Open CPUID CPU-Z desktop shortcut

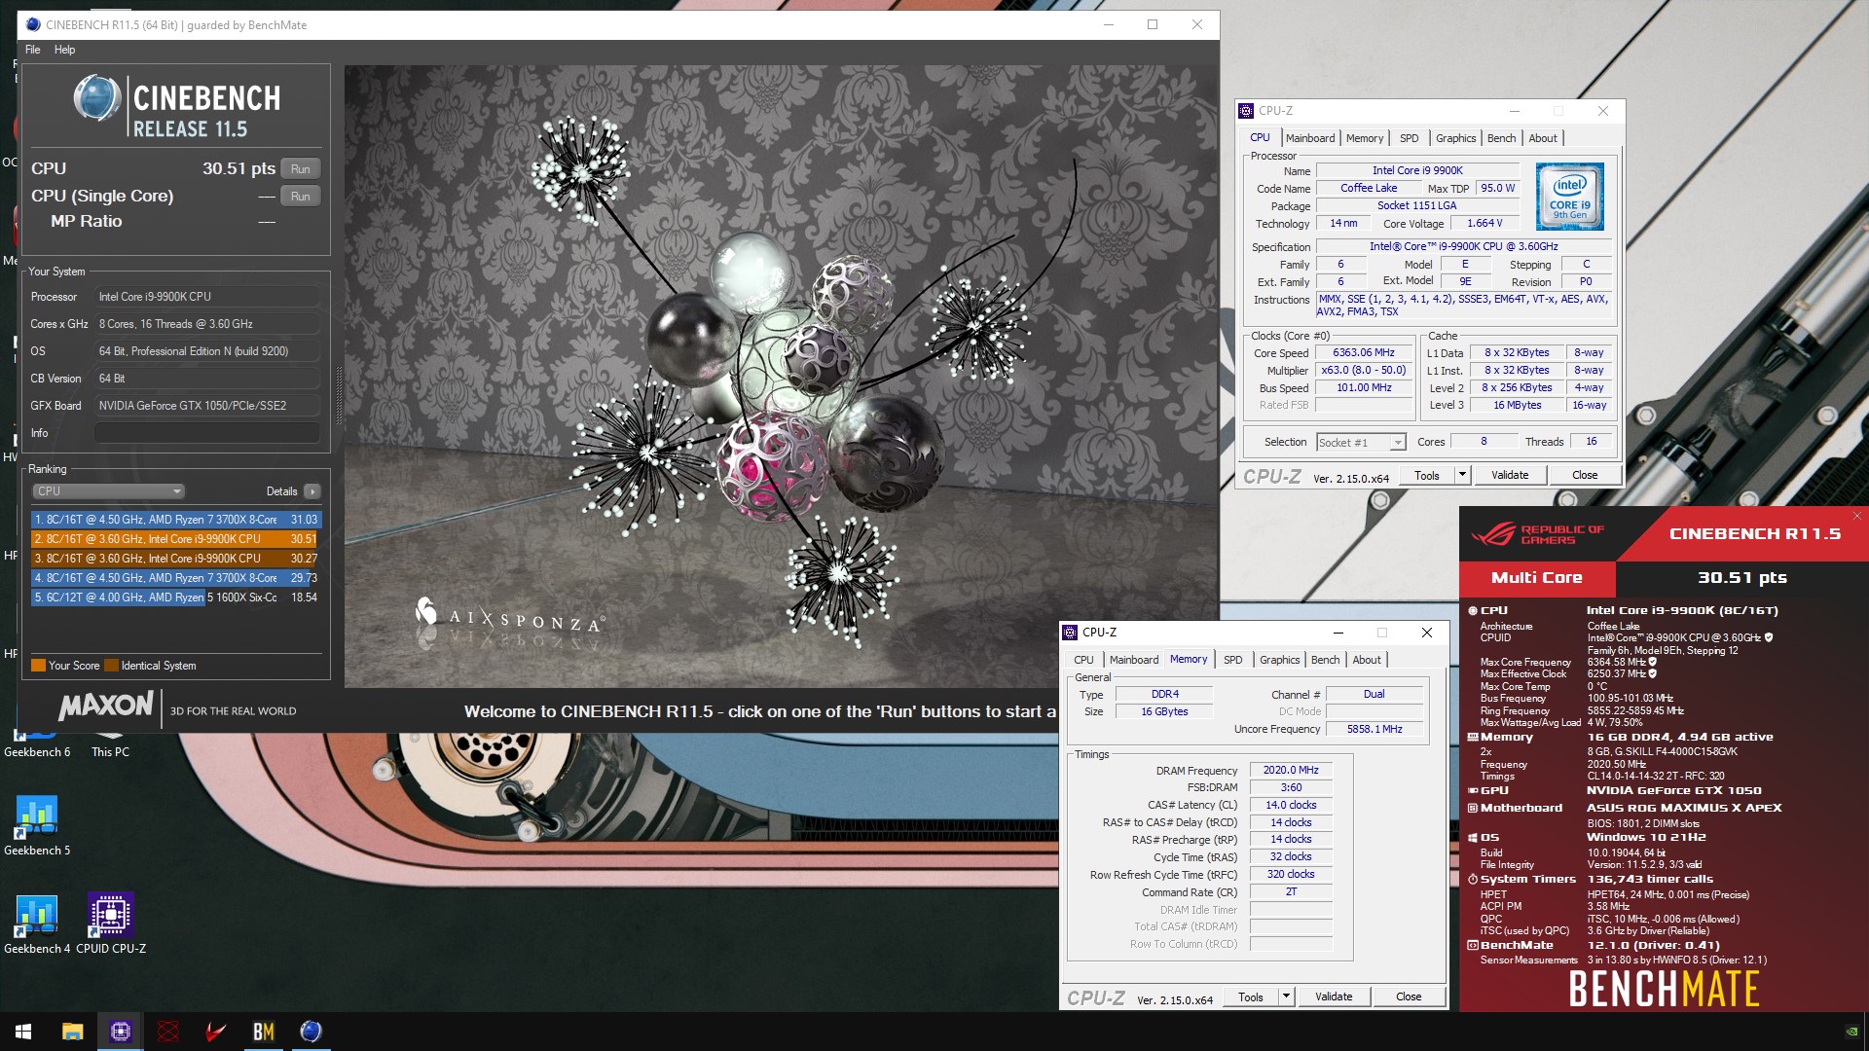[x=111, y=924]
